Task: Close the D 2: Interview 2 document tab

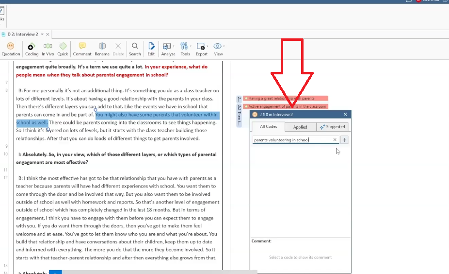Action: click(x=48, y=34)
